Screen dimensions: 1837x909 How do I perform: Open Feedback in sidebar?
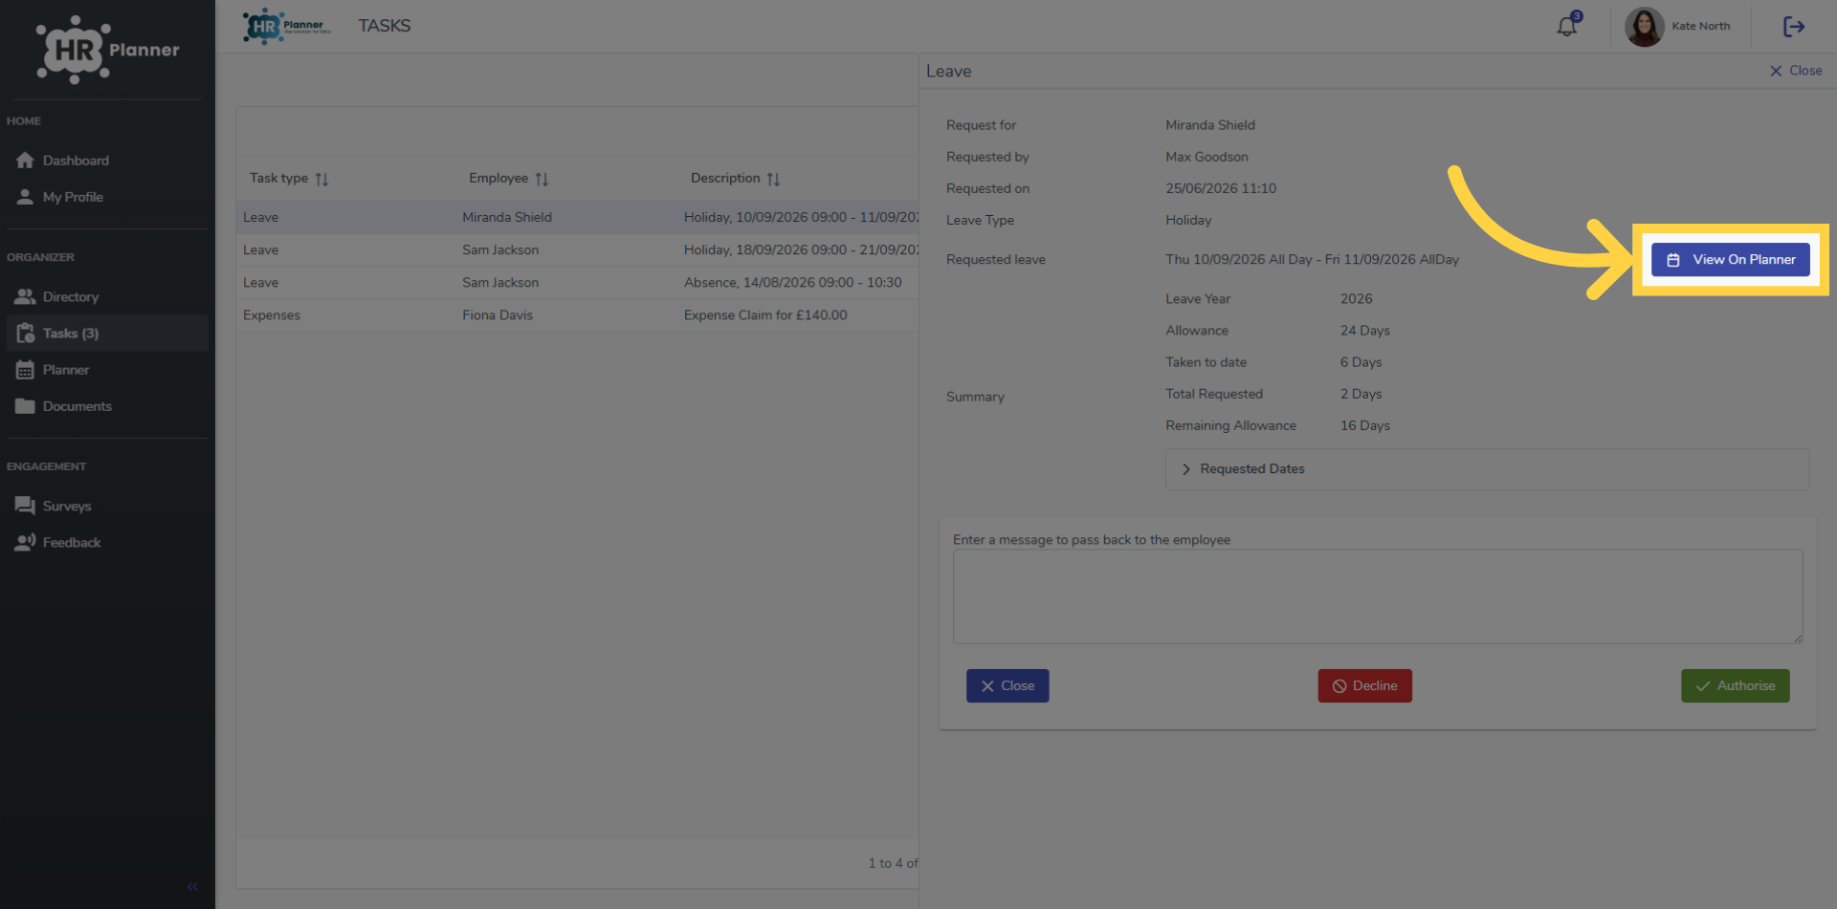[107, 542]
